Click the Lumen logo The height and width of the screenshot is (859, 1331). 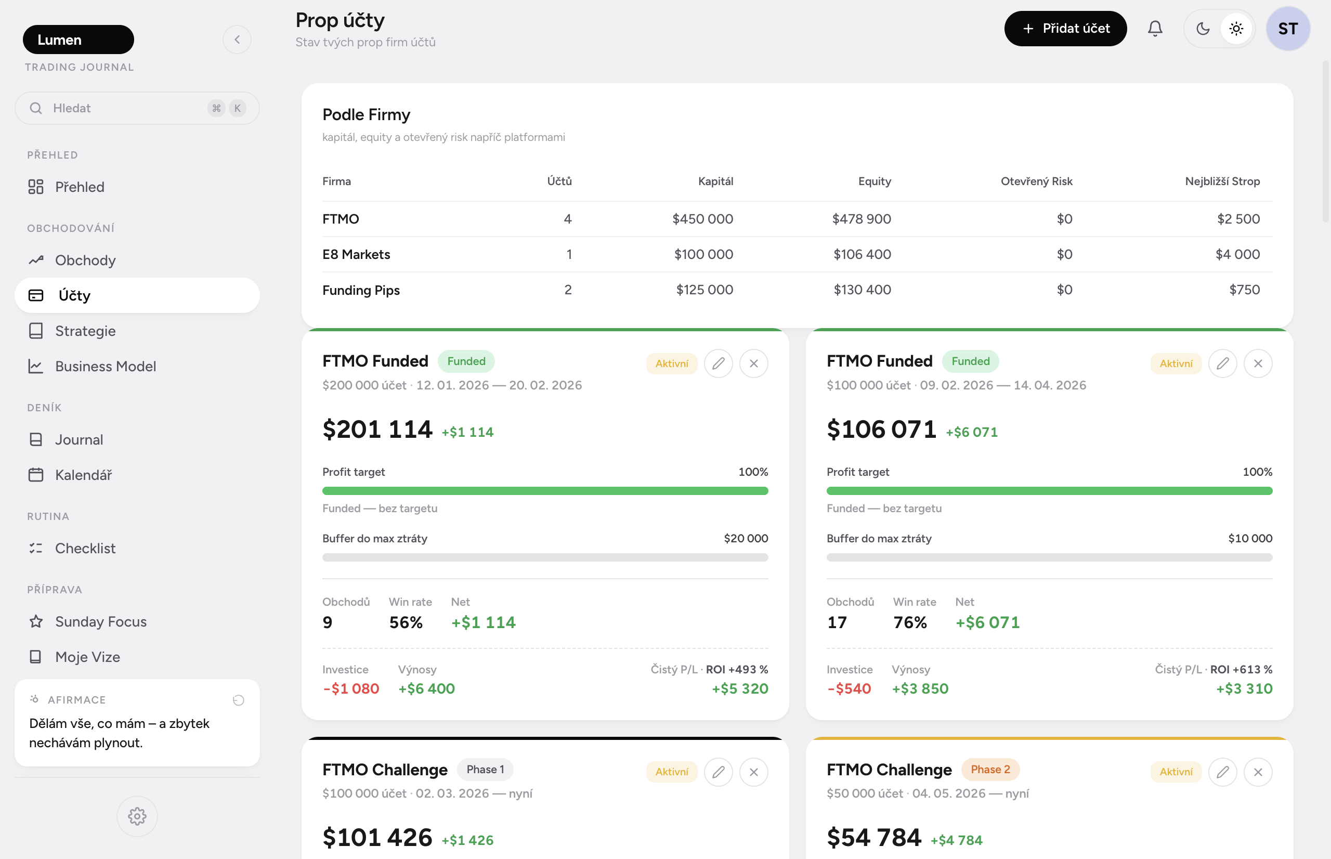[x=78, y=40]
